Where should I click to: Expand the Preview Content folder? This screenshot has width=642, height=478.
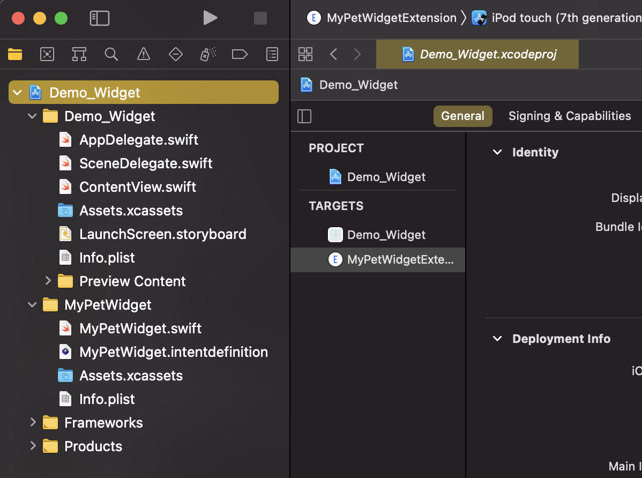48,281
